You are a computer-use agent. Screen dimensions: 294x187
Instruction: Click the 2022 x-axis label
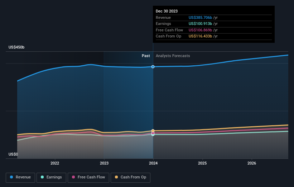pyautogui.click(x=55, y=163)
